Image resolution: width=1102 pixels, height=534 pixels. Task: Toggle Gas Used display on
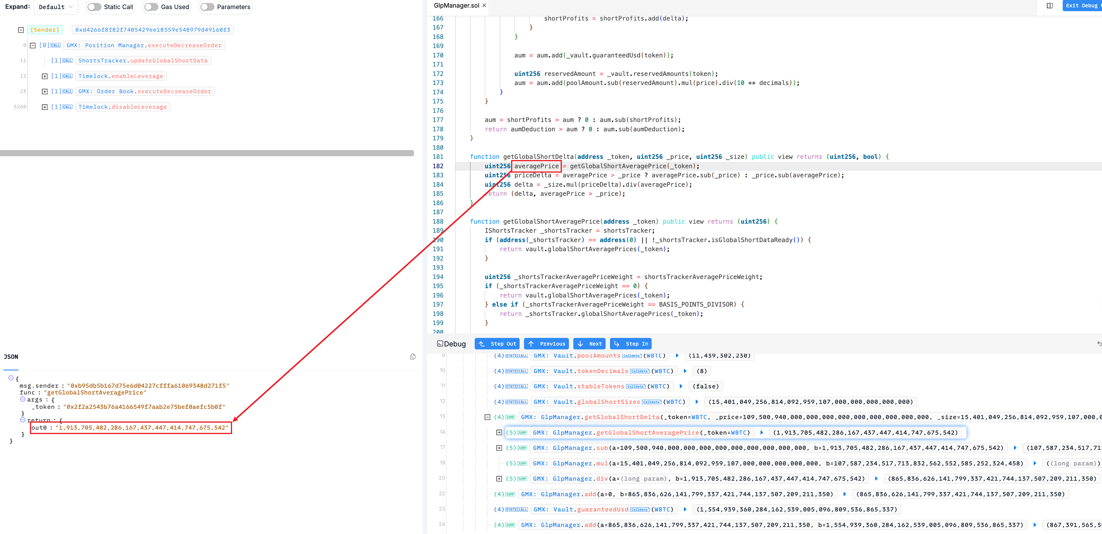(x=151, y=7)
